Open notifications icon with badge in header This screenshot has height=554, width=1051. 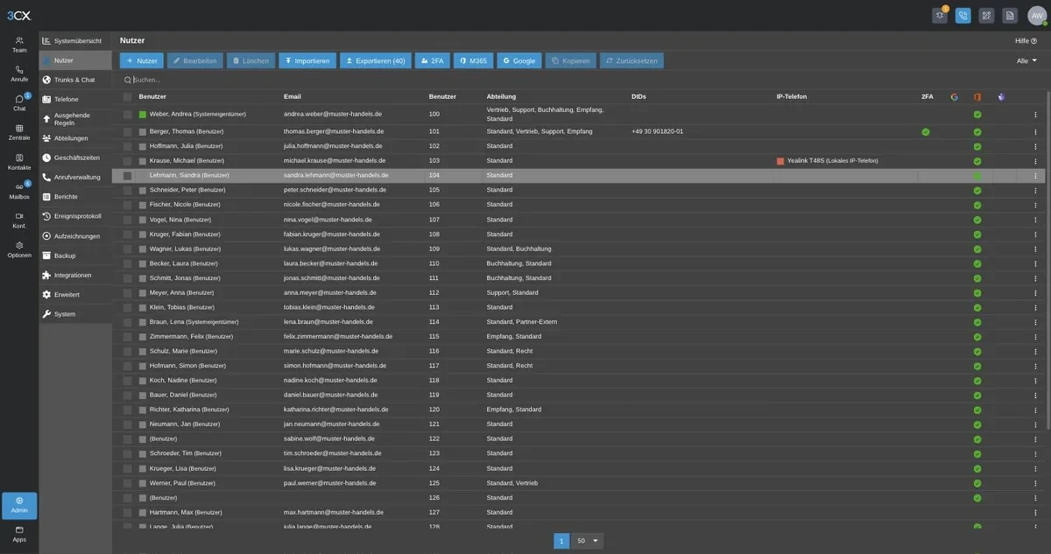[940, 15]
